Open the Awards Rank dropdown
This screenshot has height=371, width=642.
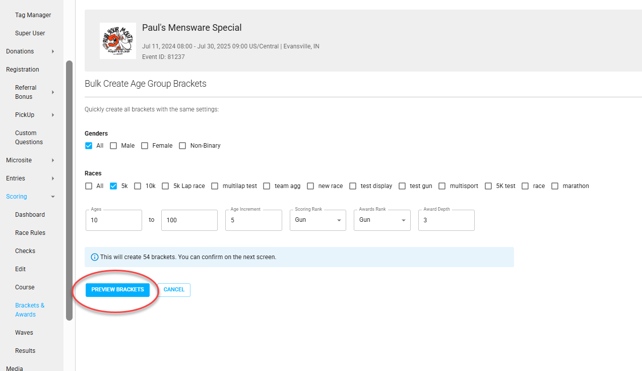pos(382,220)
